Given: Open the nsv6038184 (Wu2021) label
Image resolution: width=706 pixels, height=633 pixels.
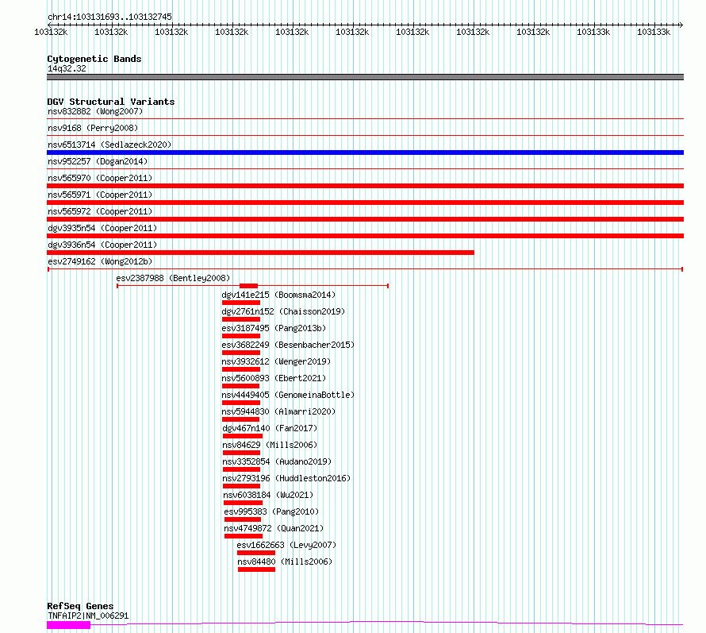Looking at the screenshot, I should [268, 495].
